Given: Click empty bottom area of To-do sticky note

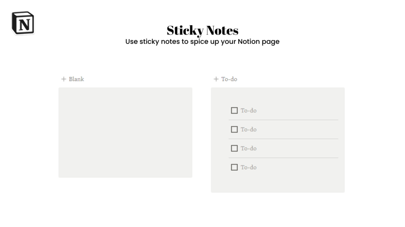Looking at the screenshot, I should tap(278, 183).
